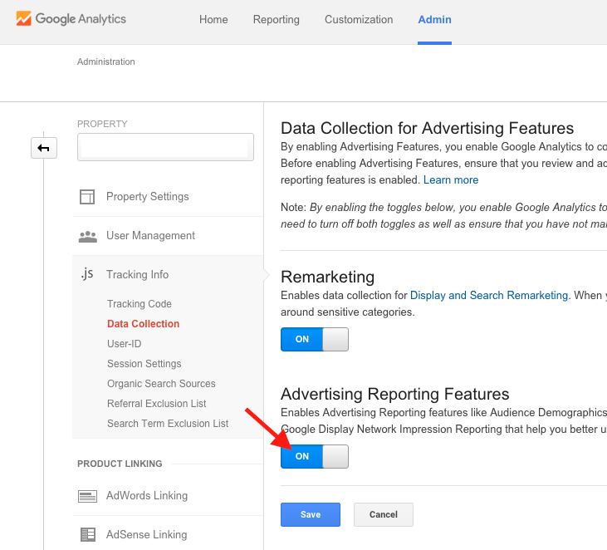The height and width of the screenshot is (550, 607).
Task: Click the User Management people icon
Action: 87,236
